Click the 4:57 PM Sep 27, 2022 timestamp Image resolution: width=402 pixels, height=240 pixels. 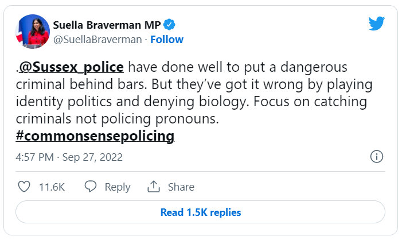69,157
